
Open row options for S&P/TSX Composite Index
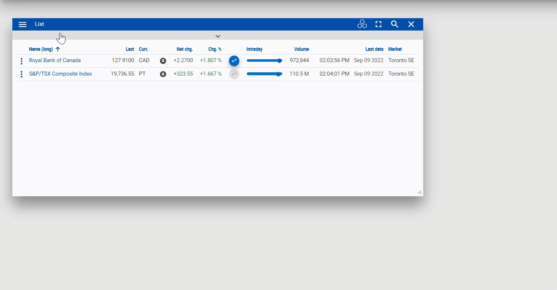pos(21,74)
